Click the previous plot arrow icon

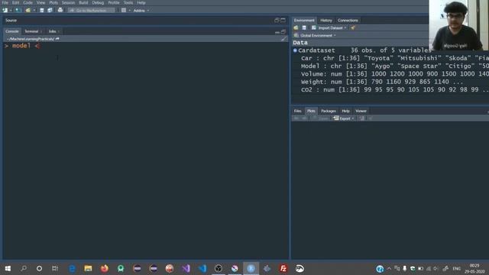tap(296, 118)
